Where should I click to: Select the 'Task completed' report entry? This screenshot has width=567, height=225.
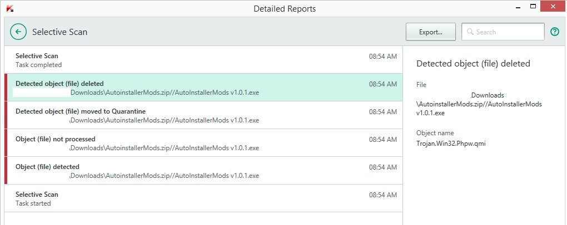tap(203, 60)
